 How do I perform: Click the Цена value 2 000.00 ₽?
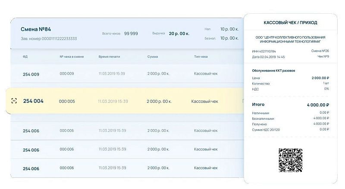tap(320, 78)
